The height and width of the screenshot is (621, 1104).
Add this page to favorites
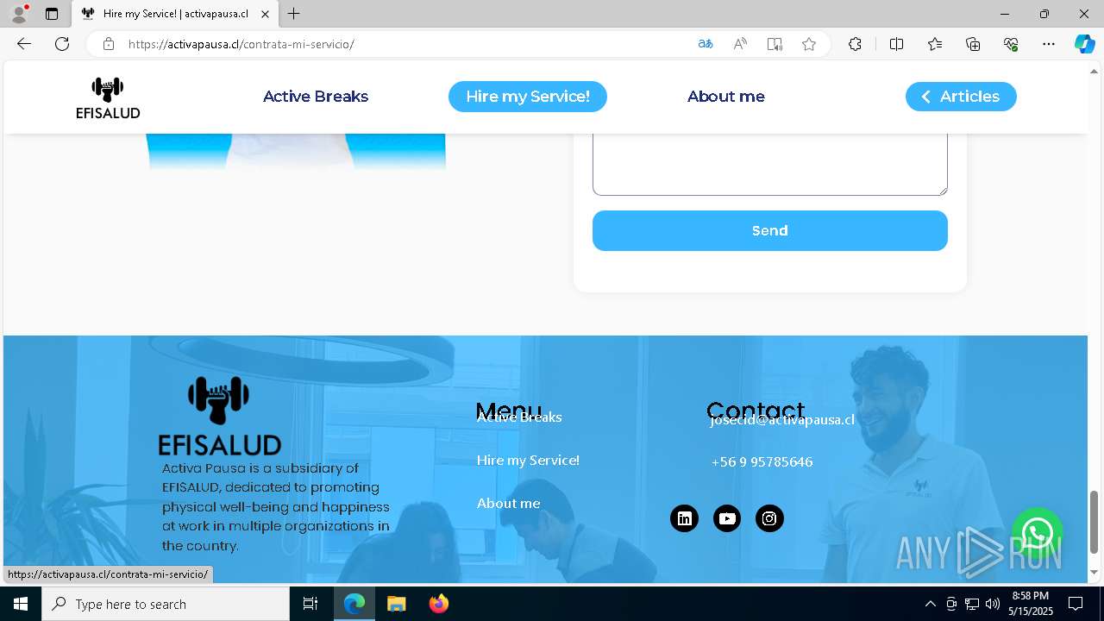point(809,44)
